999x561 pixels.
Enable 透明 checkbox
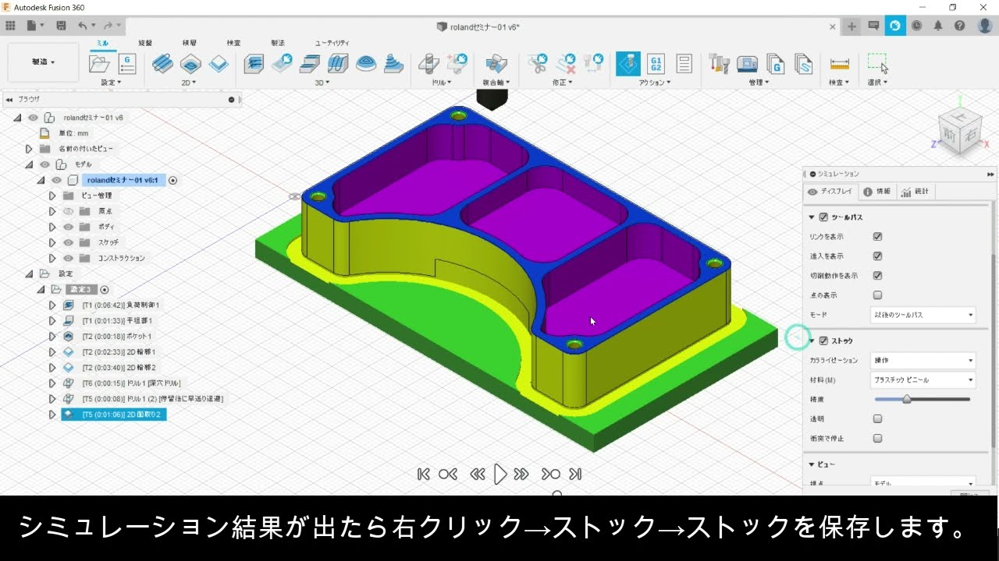click(877, 418)
